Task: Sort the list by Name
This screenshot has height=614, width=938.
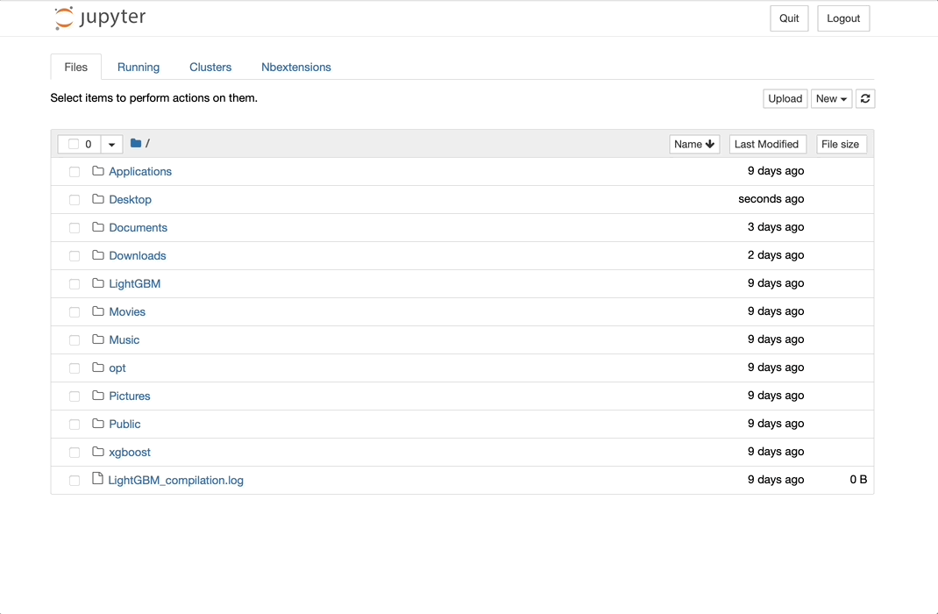Action: (694, 145)
